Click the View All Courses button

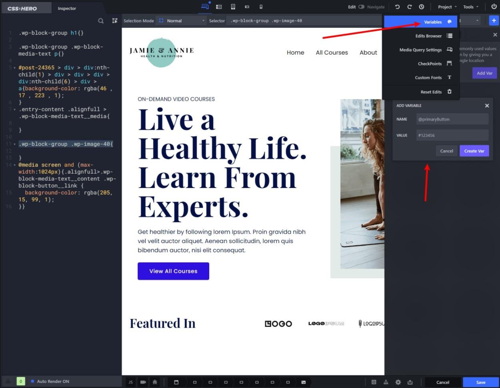tap(173, 271)
